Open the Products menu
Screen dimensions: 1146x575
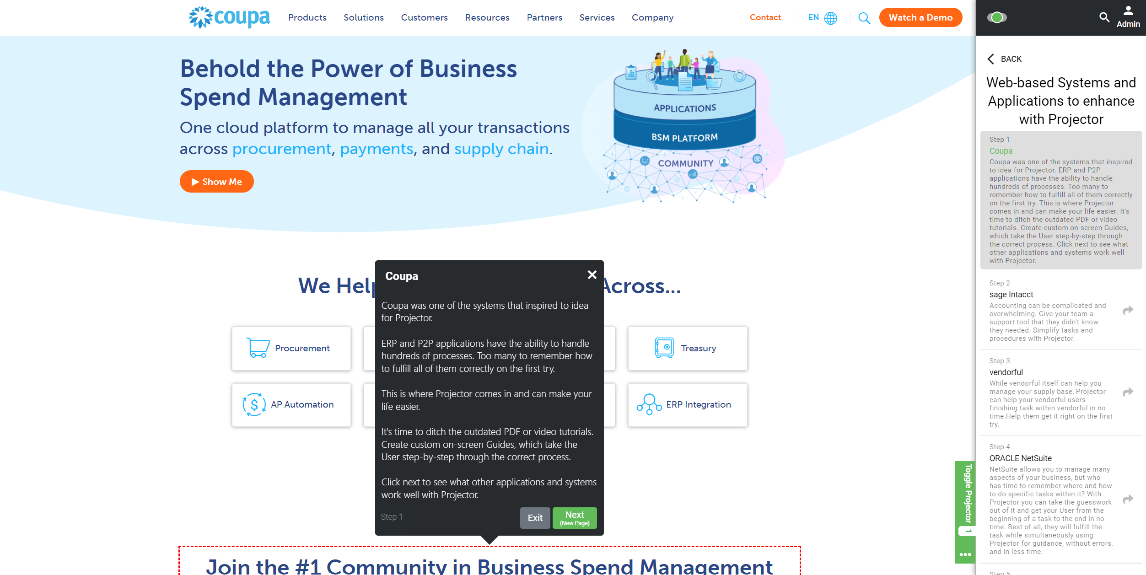pyautogui.click(x=307, y=17)
